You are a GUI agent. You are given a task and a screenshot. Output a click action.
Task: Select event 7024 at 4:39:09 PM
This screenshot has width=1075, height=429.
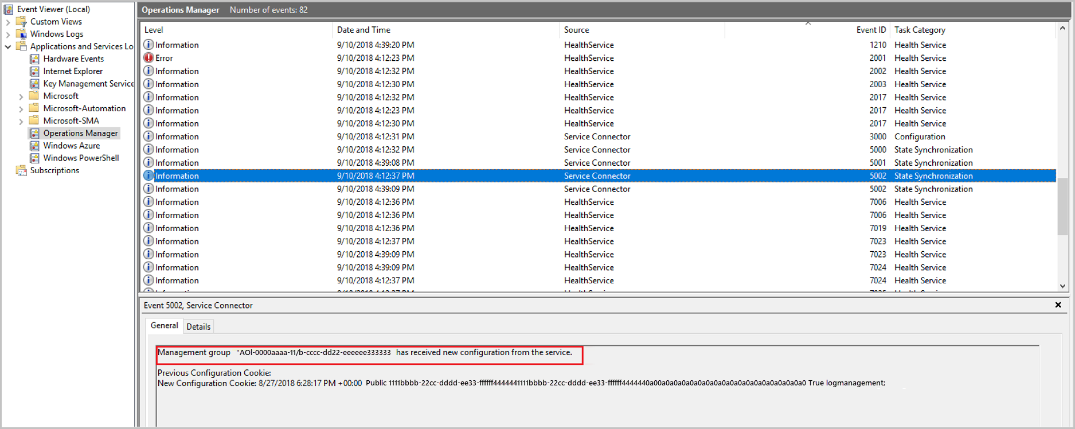point(599,267)
